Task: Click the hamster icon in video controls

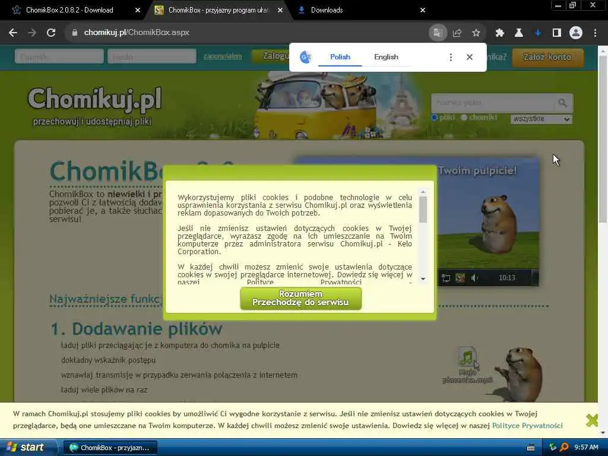Action: (460, 278)
